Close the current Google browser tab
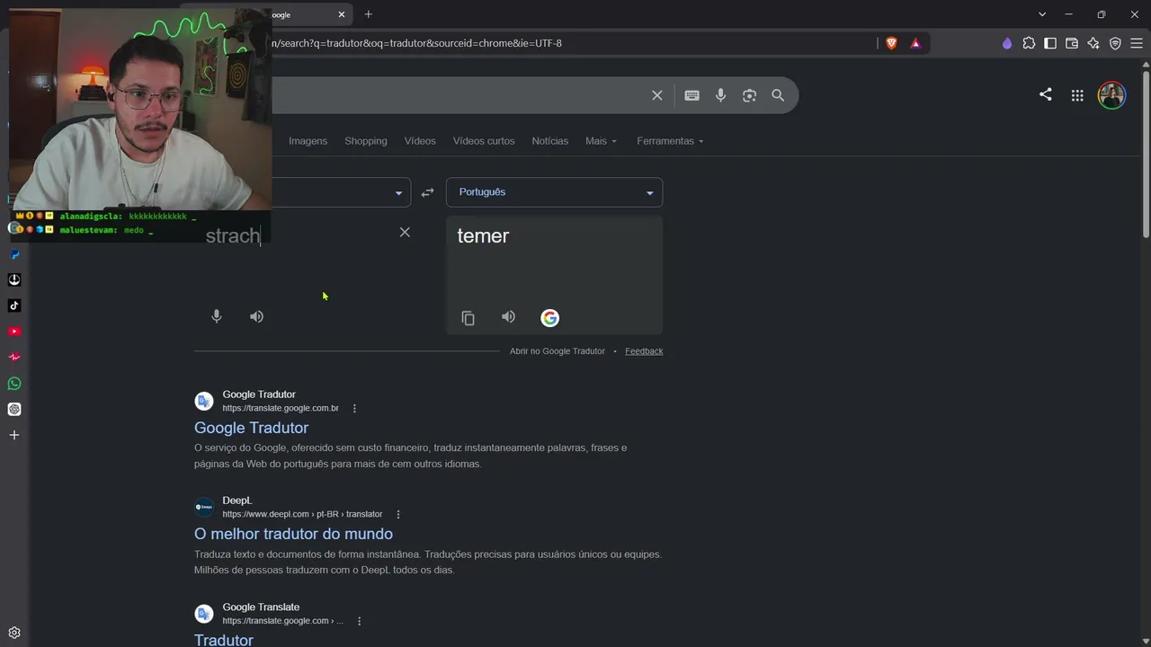Viewport: 1151px width, 647px height. click(342, 14)
